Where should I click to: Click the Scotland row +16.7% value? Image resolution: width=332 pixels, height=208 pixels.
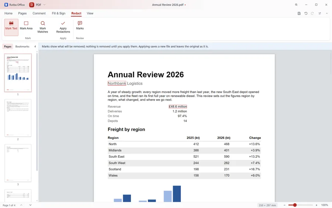pyautogui.click(x=255, y=169)
